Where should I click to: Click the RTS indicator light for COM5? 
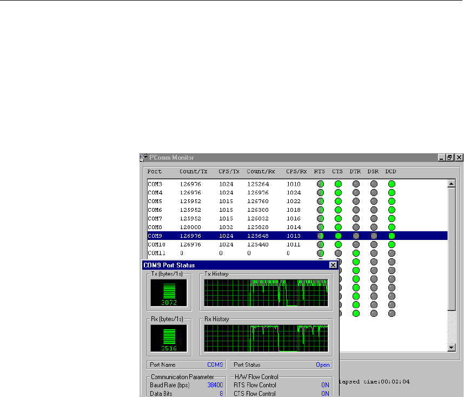click(320, 201)
